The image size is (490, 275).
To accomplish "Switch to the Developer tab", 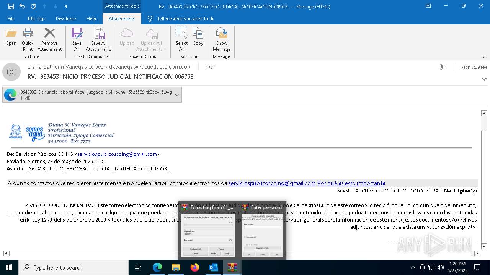I will click(66, 18).
